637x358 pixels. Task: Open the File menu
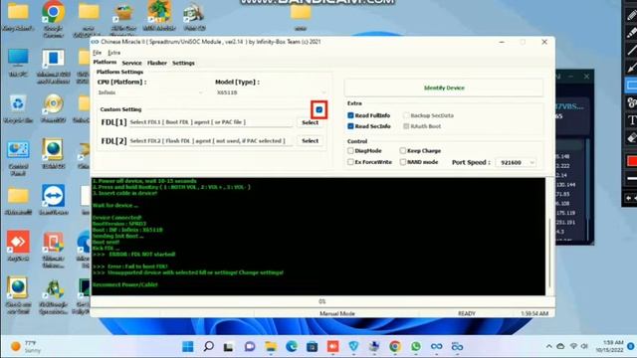point(98,53)
